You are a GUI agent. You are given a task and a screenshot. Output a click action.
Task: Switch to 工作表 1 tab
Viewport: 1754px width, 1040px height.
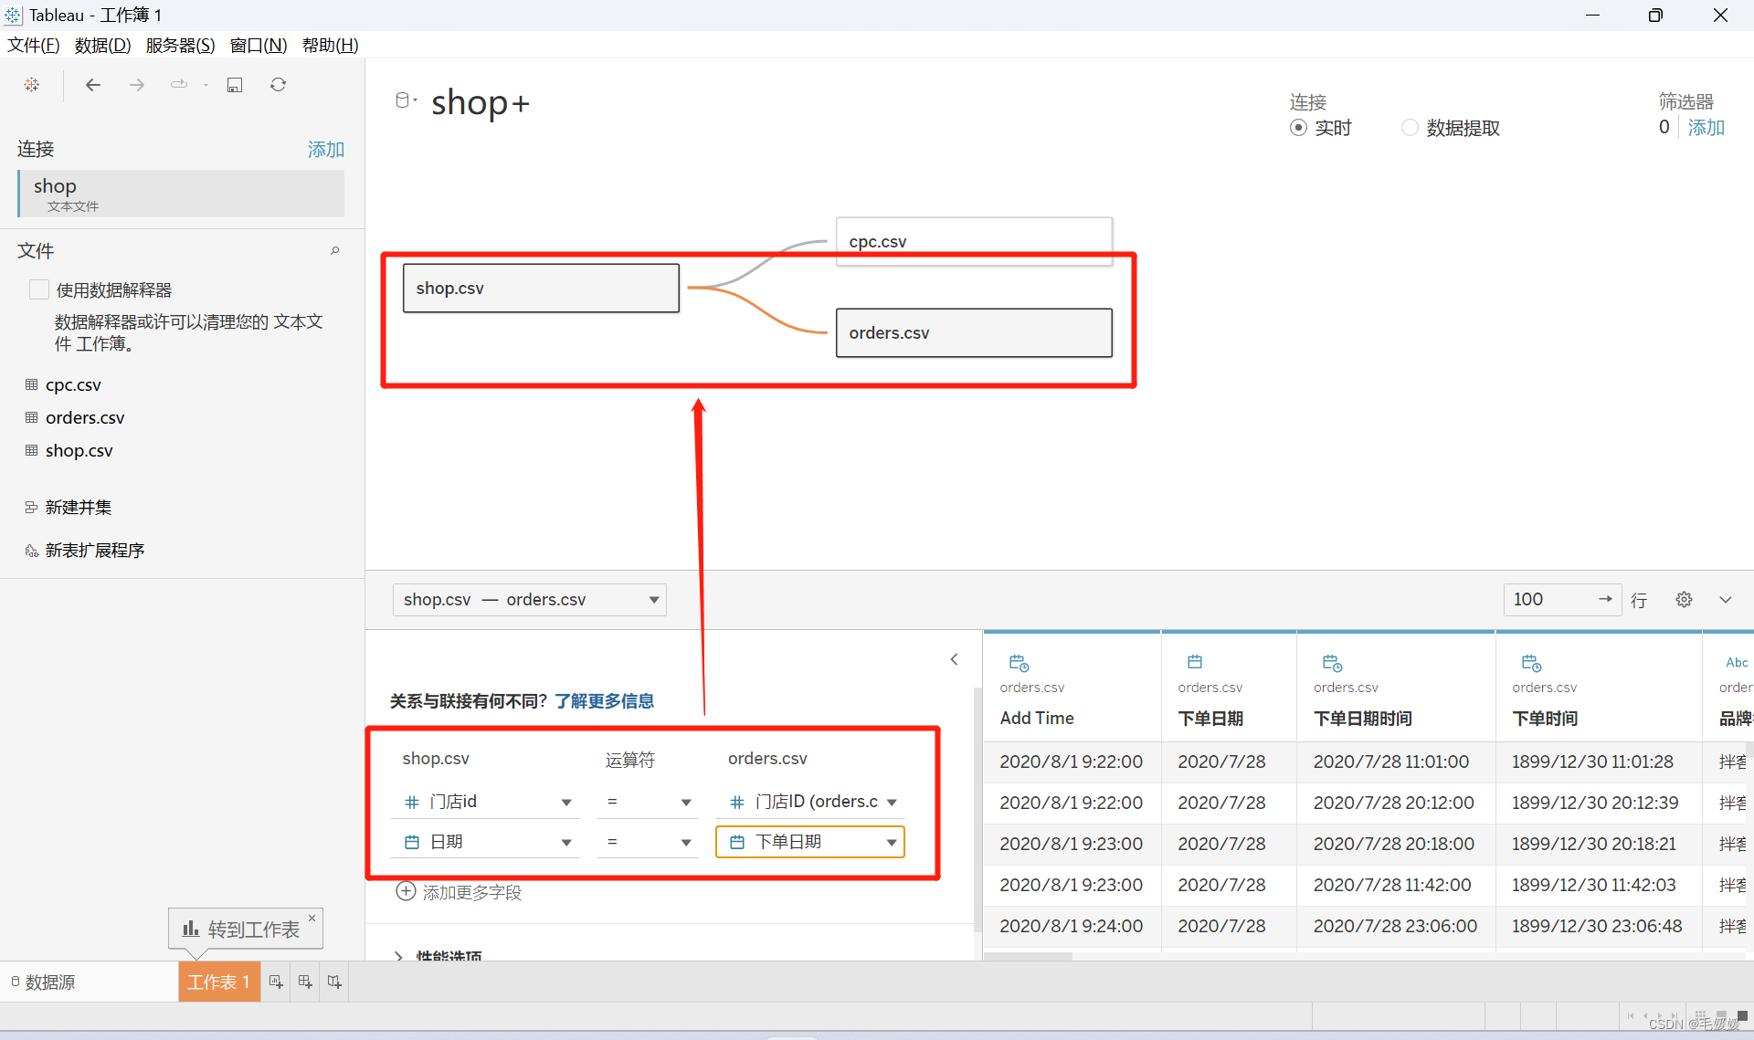218,982
